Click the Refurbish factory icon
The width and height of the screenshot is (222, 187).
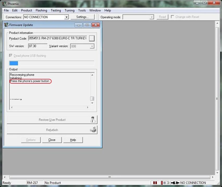93,130
